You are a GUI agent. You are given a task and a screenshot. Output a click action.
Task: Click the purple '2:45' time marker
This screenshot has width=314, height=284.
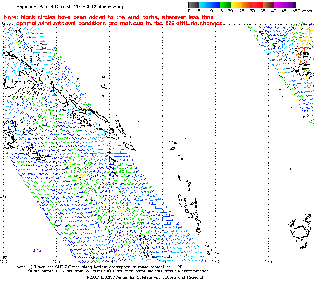pos(169,251)
